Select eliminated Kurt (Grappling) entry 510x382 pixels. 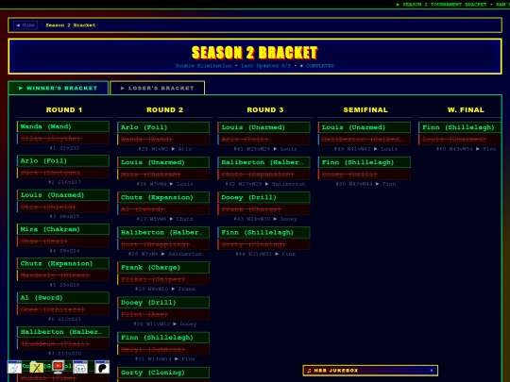tap(163, 244)
